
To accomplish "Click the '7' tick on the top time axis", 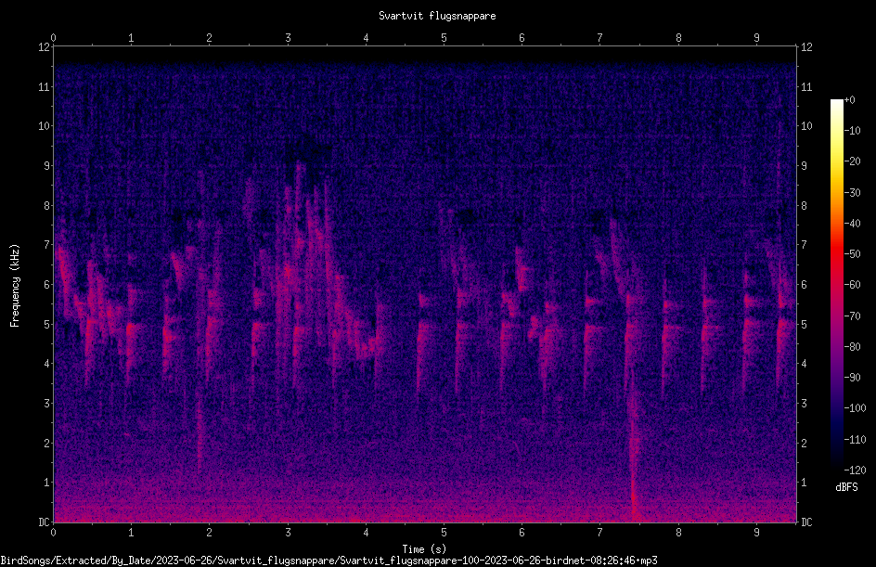I will [x=600, y=38].
